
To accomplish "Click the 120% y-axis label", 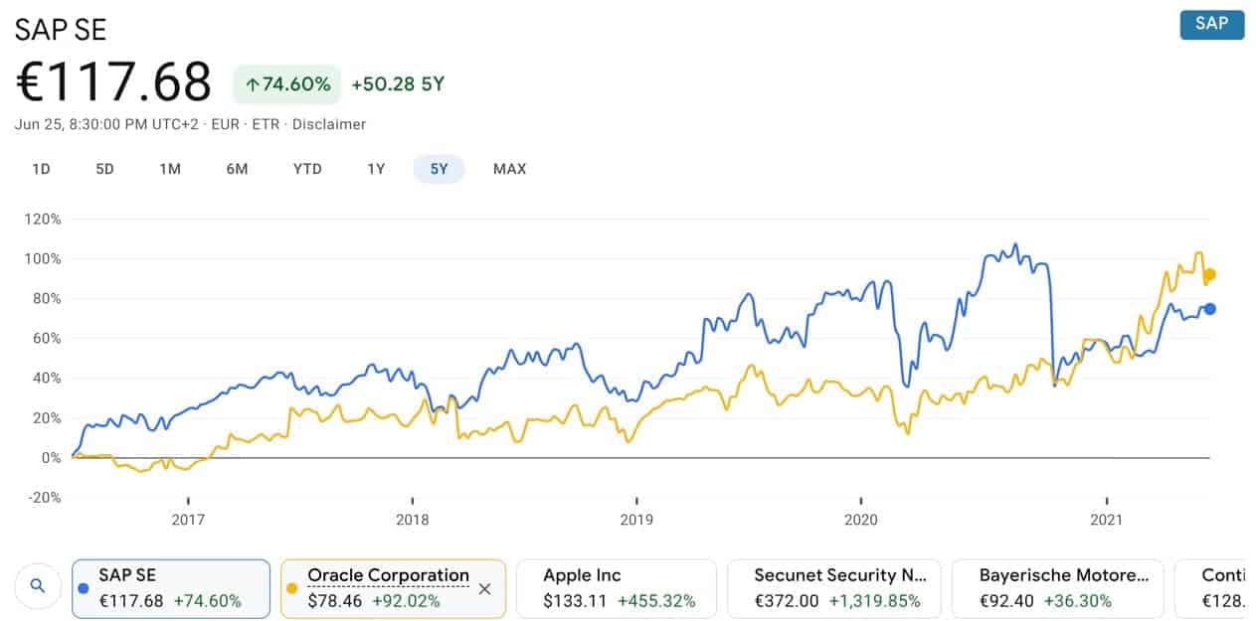I will (43, 219).
